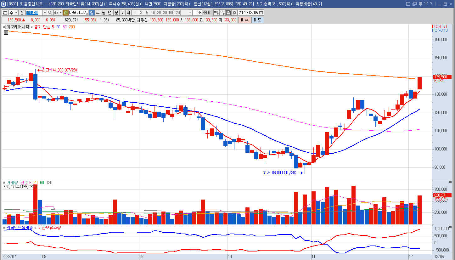This screenshot has width=455, height=260.
Task: Click the LC:60.71 value in the corner
Action: tap(440, 26)
